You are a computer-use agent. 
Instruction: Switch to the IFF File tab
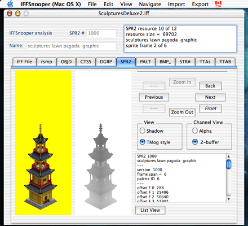tap(24, 62)
